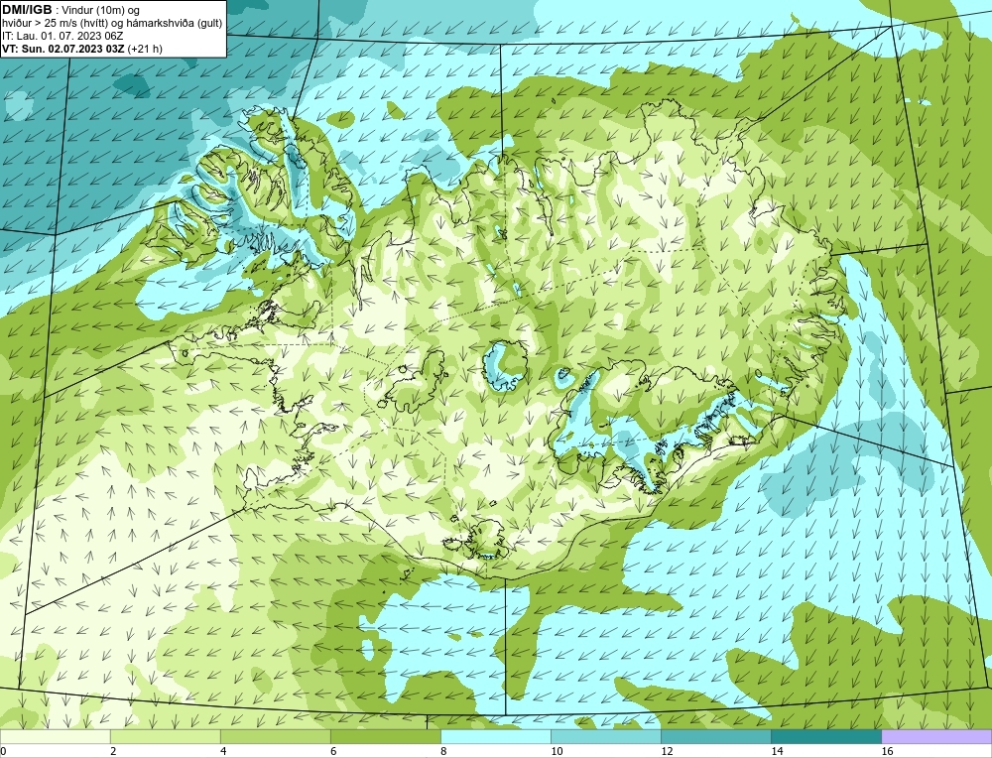The image size is (992, 758).
Task: Click the 'VT: Sun. 02.07.2023 03Z' valid time text
Action: [x=63, y=49]
